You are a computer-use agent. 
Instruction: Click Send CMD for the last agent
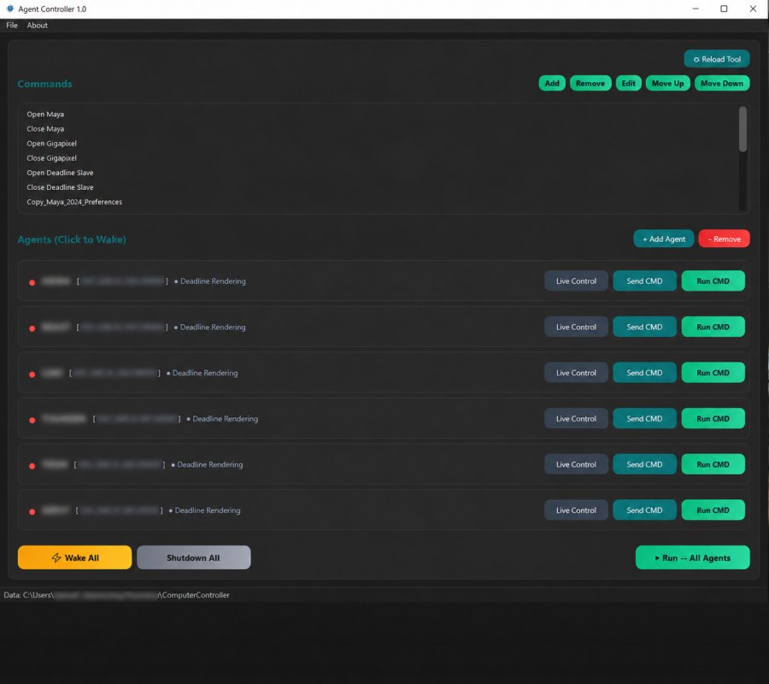tap(644, 510)
